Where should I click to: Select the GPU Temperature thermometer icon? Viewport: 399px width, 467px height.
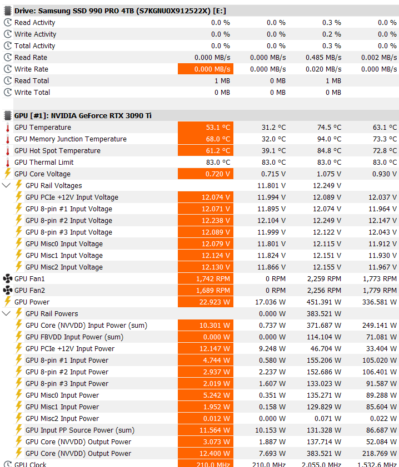(x=7, y=128)
